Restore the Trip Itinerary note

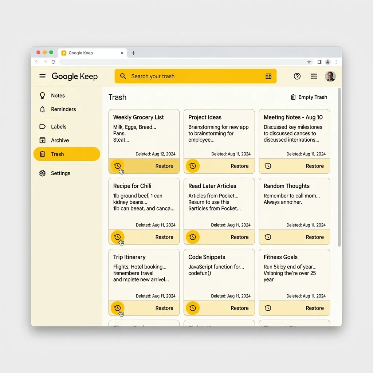tap(164, 308)
